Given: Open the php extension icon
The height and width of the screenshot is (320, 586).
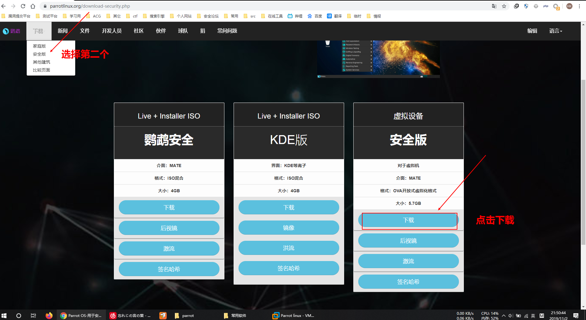Looking at the screenshot, I should point(546,6).
